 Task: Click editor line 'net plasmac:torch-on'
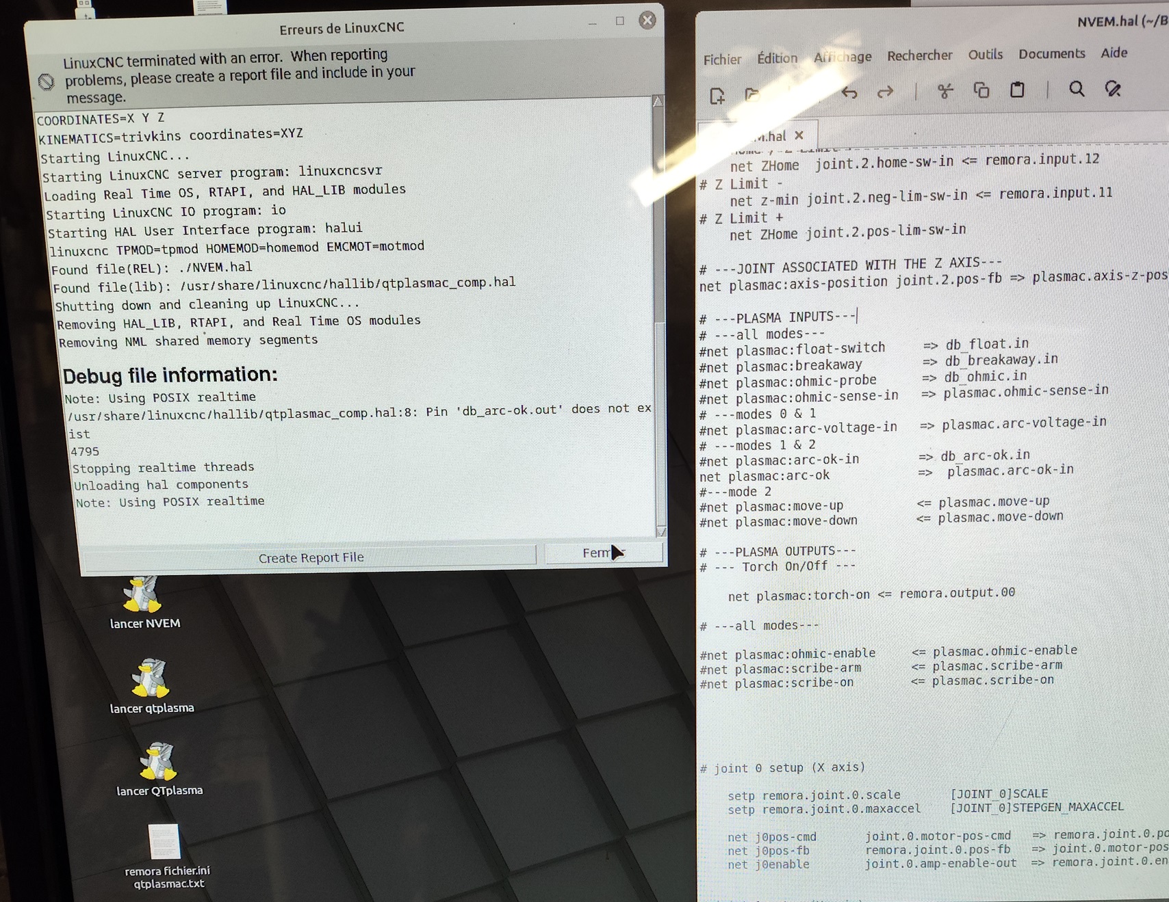pos(871,594)
